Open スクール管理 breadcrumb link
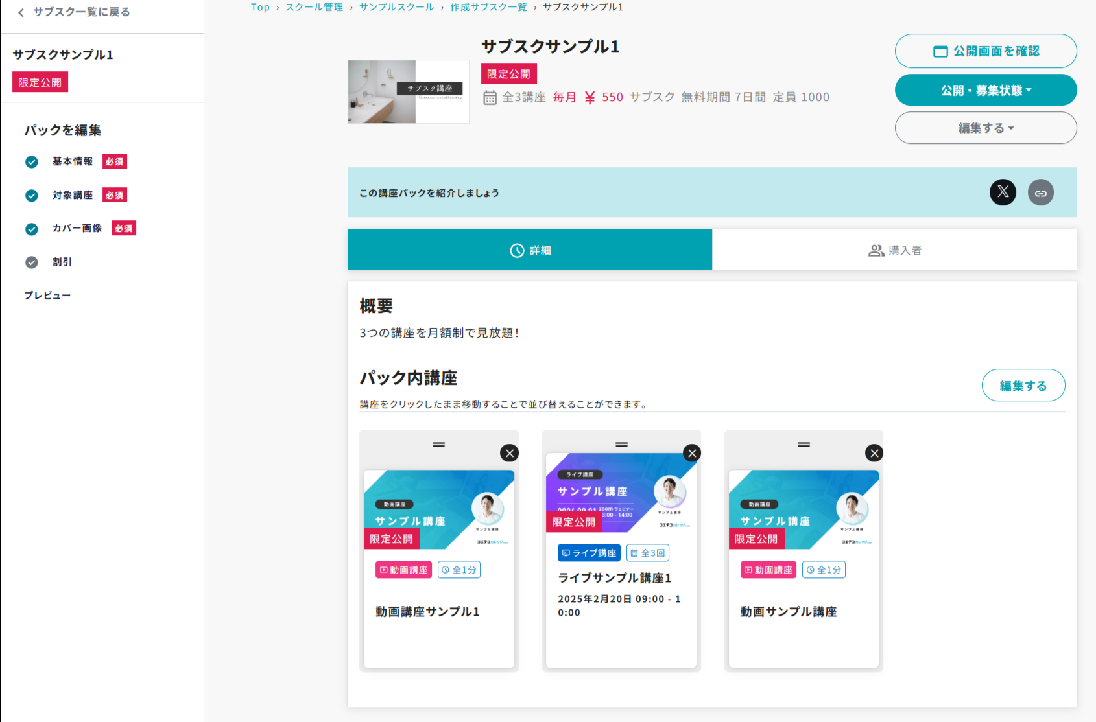 [x=315, y=7]
